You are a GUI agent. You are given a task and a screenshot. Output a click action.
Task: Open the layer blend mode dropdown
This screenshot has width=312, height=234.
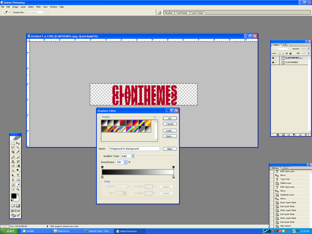[281, 49]
